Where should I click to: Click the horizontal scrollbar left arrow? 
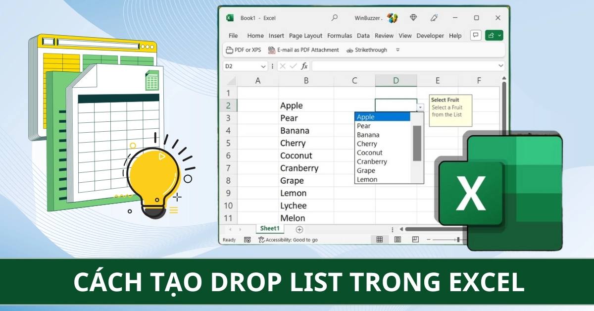click(x=401, y=229)
